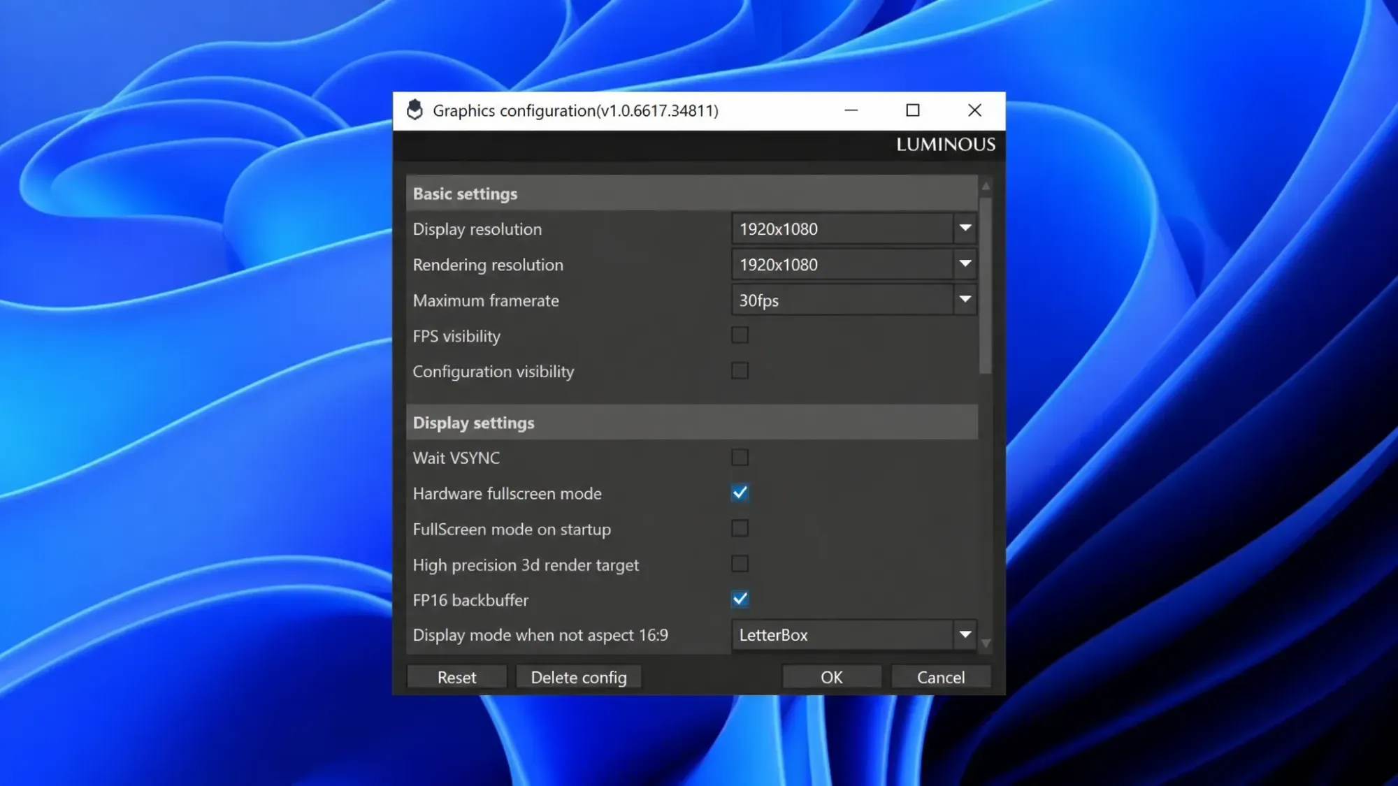Click the Cancel button
The width and height of the screenshot is (1398, 786).
pyautogui.click(x=941, y=677)
